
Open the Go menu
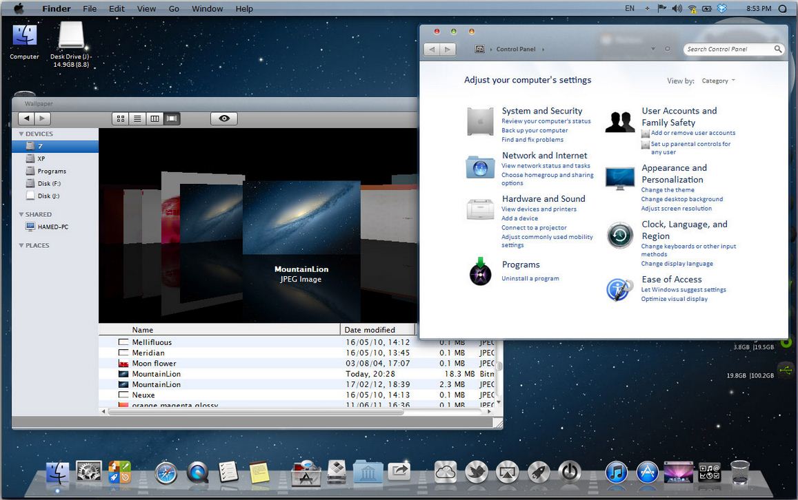click(174, 9)
